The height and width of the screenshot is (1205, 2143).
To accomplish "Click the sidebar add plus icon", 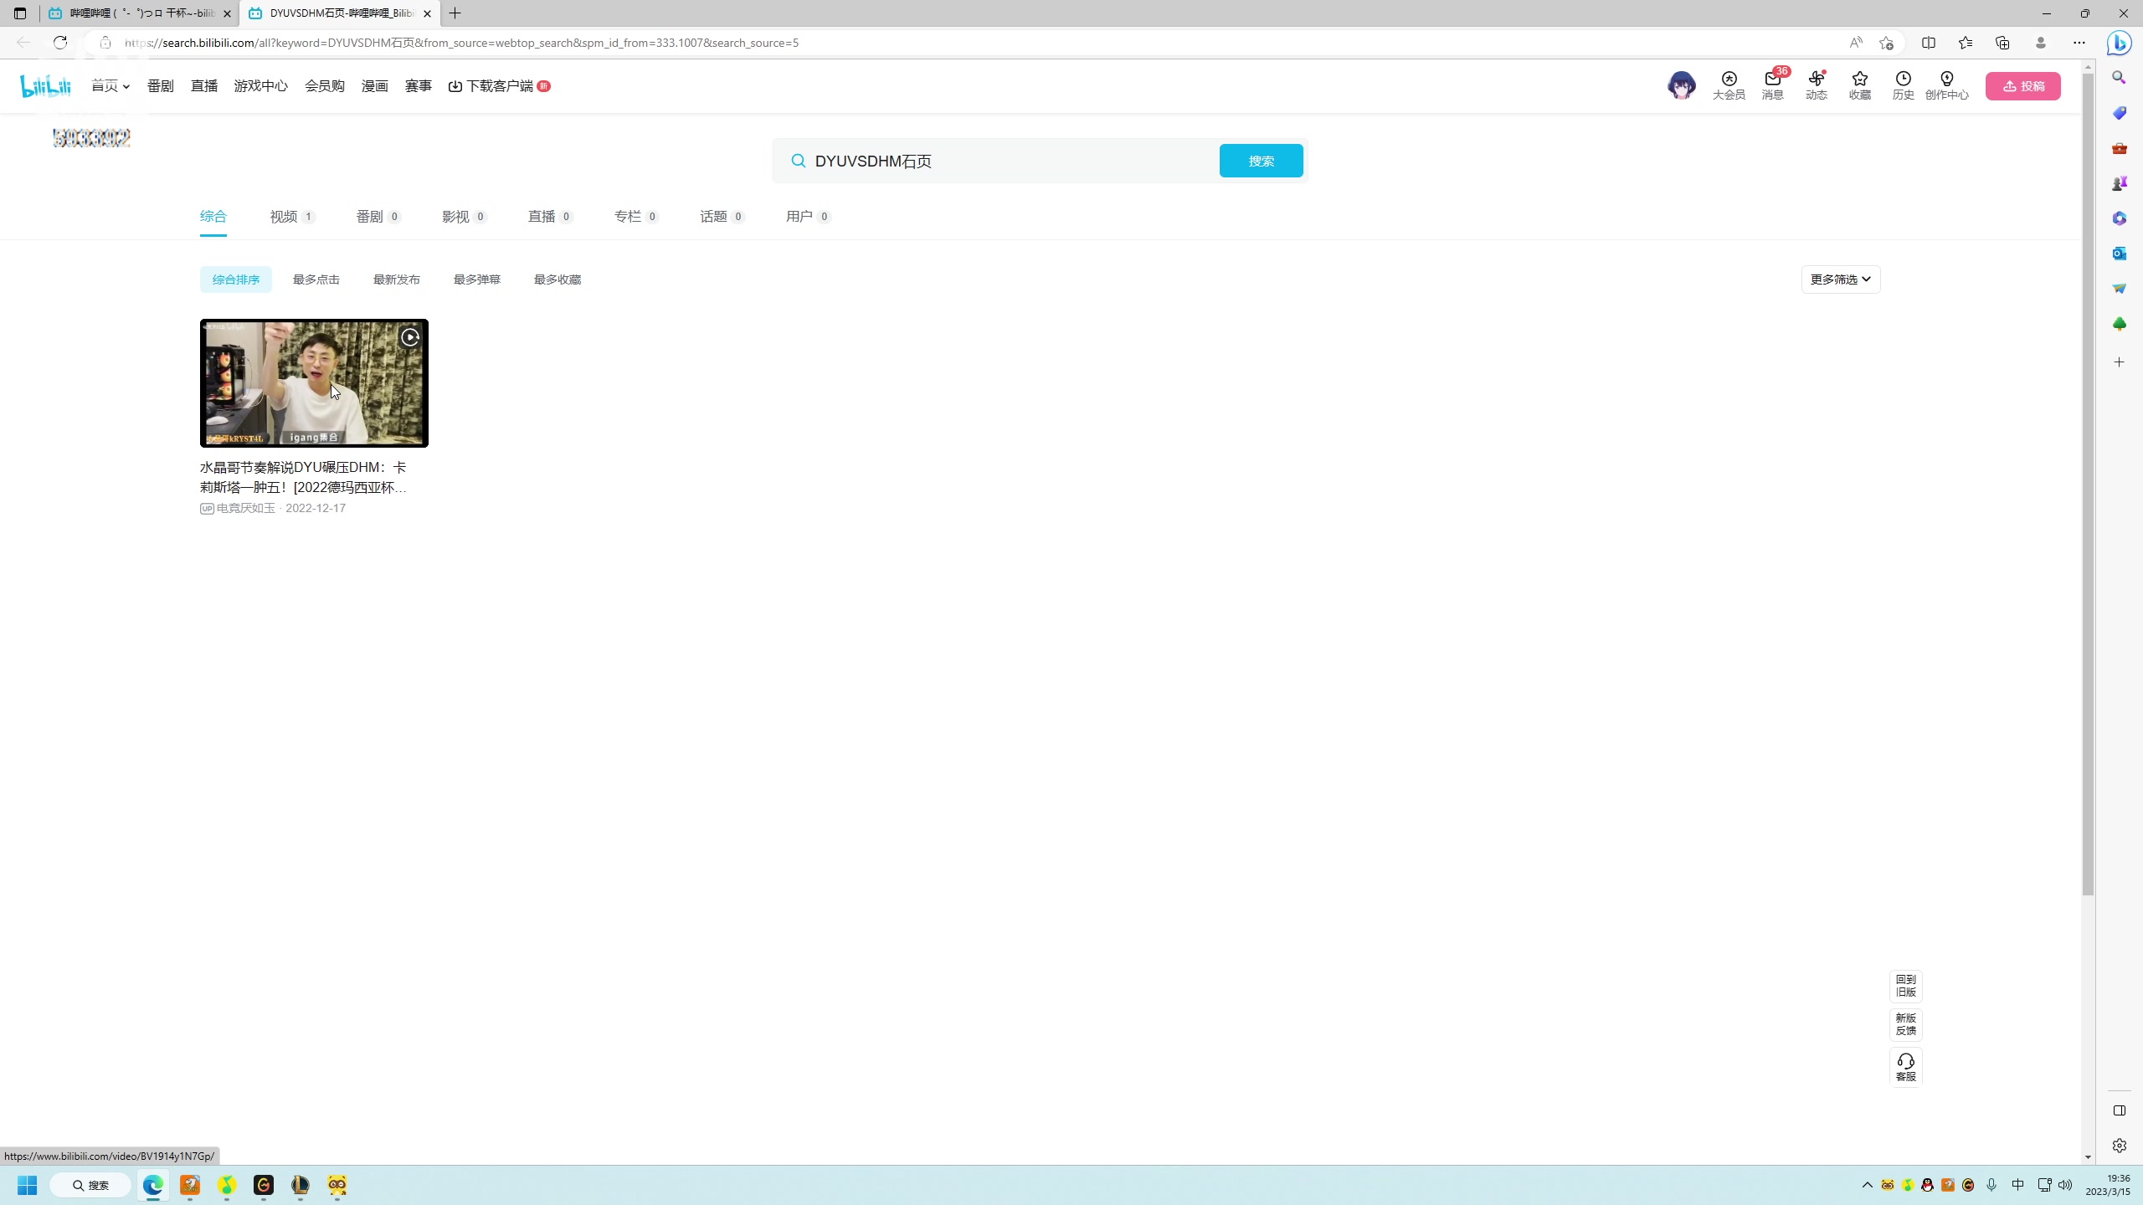I will pos(2120,362).
